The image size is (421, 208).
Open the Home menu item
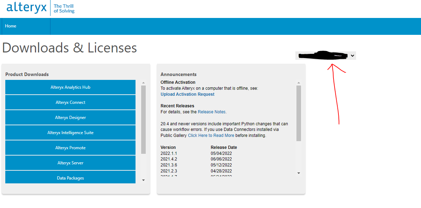click(11, 26)
